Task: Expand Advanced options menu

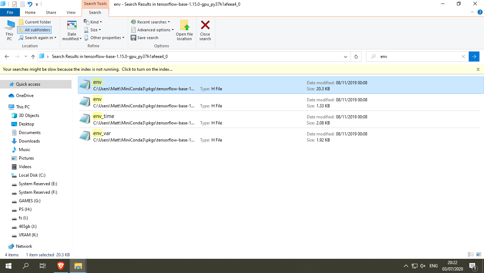Action: coord(152,30)
